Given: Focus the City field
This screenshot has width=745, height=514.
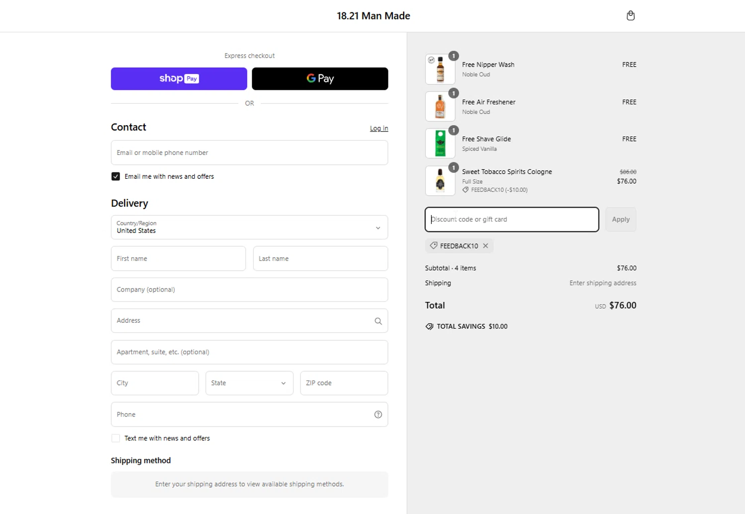Looking at the screenshot, I should click(155, 383).
